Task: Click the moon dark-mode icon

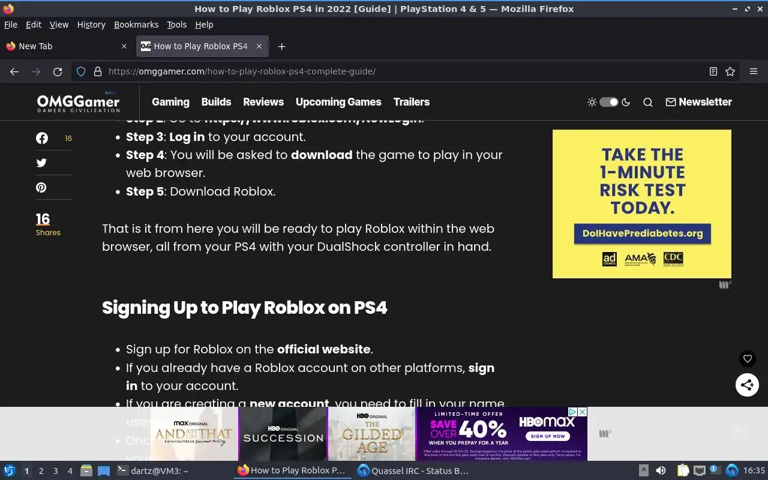Action: tap(626, 102)
